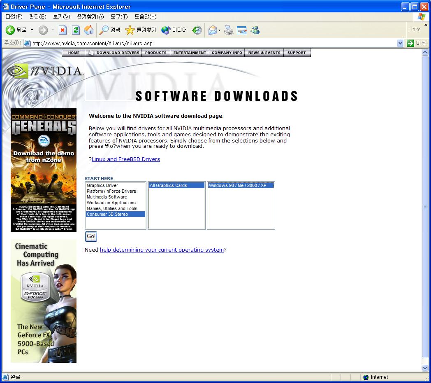
Task: Select Graphics Driver in the list
Action: pyautogui.click(x=102, y=185)
